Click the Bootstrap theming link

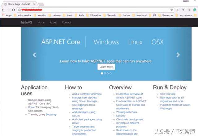(50, 115)
